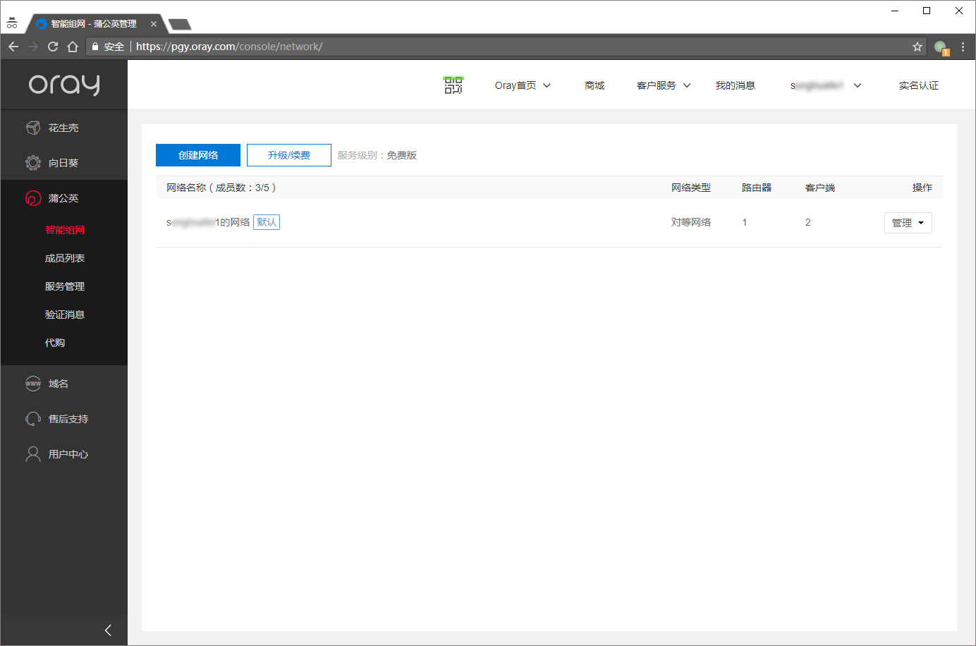976x646 pixels.
Task: Open the 域名 www icon
Action: coord(33,384)
